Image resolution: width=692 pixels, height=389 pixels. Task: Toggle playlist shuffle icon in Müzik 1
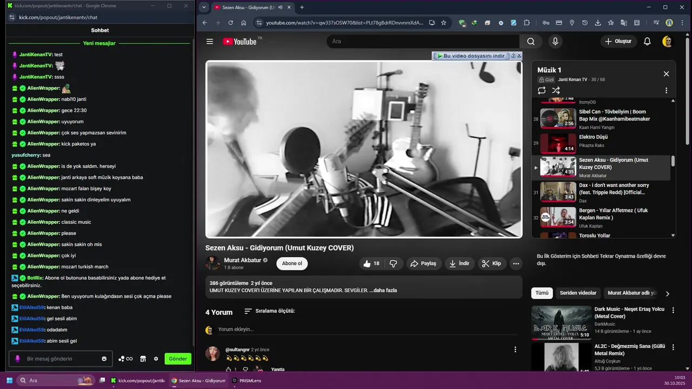[556, 91]
